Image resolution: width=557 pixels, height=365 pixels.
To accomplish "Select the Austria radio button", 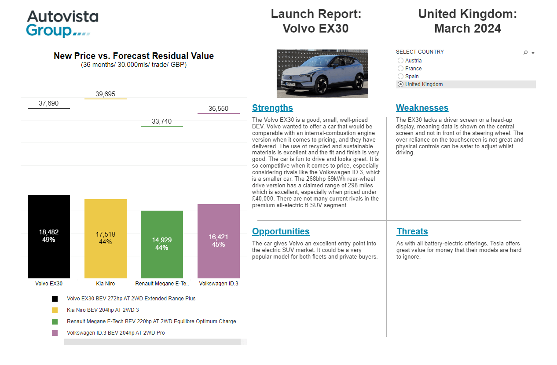I will 400,60.
